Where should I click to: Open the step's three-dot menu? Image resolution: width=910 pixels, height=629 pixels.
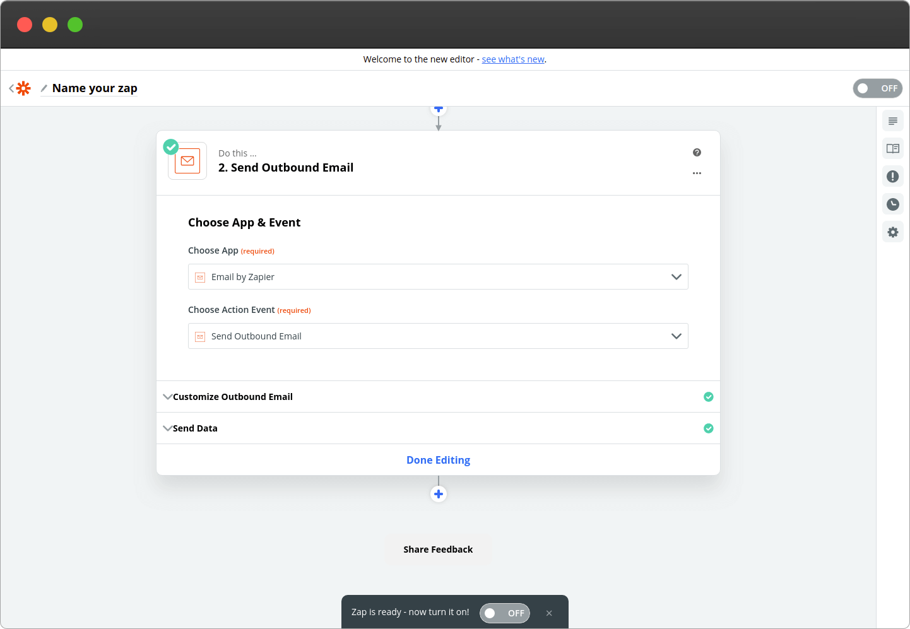697,173
